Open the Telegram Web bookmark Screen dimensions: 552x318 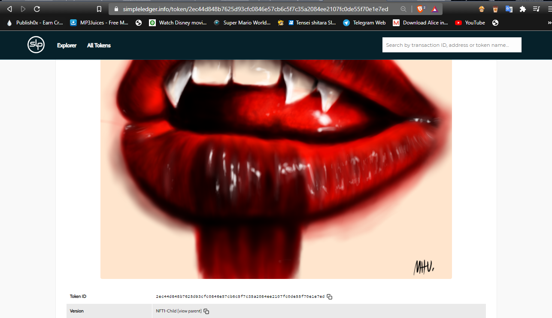coord(364,23)
